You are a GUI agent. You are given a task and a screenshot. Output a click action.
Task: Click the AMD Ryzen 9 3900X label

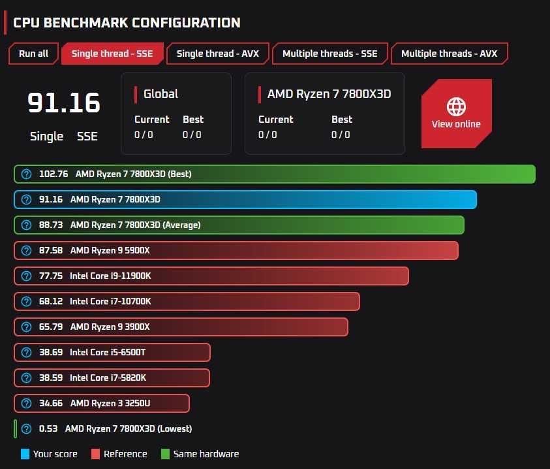click(110, 327)
